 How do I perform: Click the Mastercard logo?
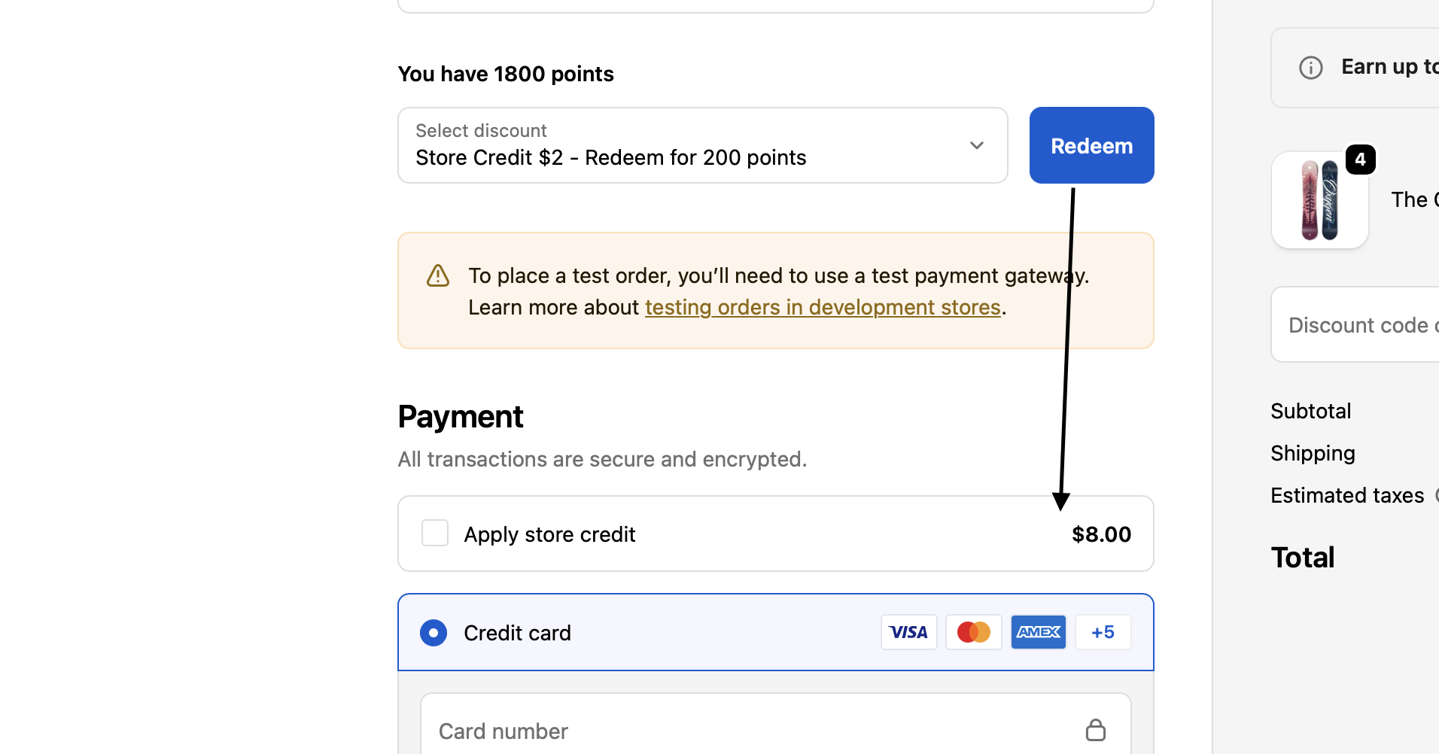coord(973,632)
